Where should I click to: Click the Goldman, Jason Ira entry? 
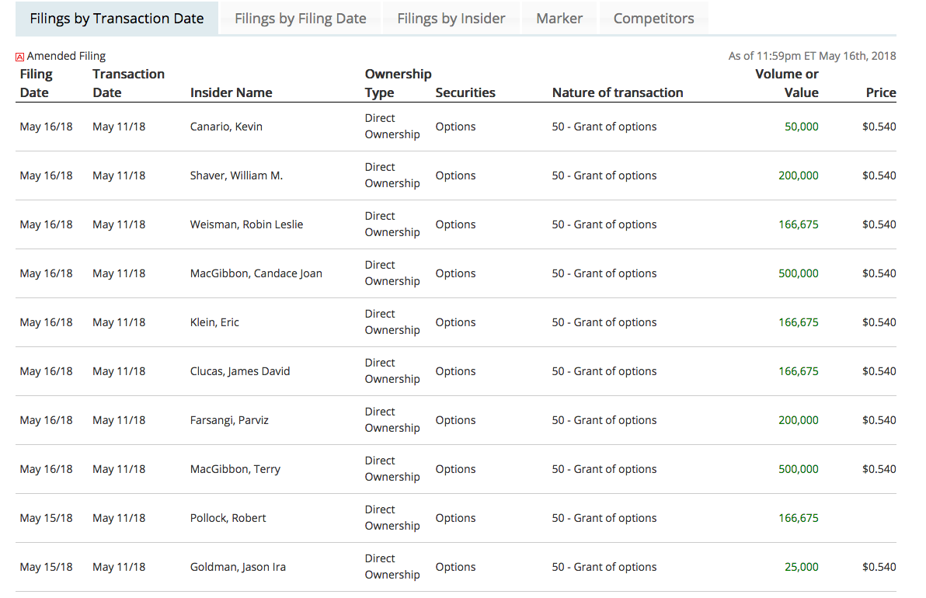tap(238, 567)
